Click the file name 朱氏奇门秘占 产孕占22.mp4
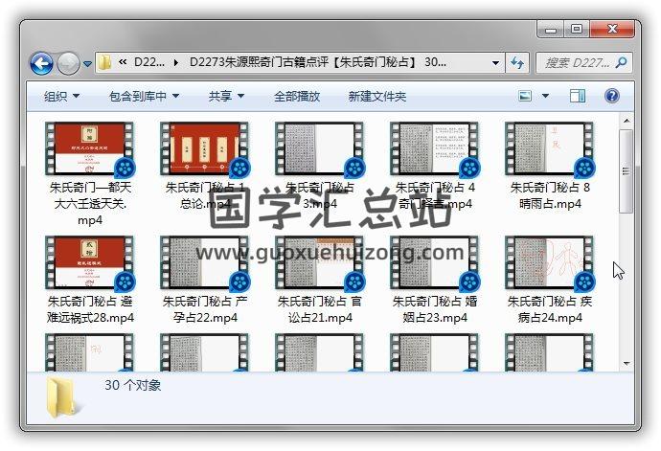 pyautogui.click(x=205, y=309)
